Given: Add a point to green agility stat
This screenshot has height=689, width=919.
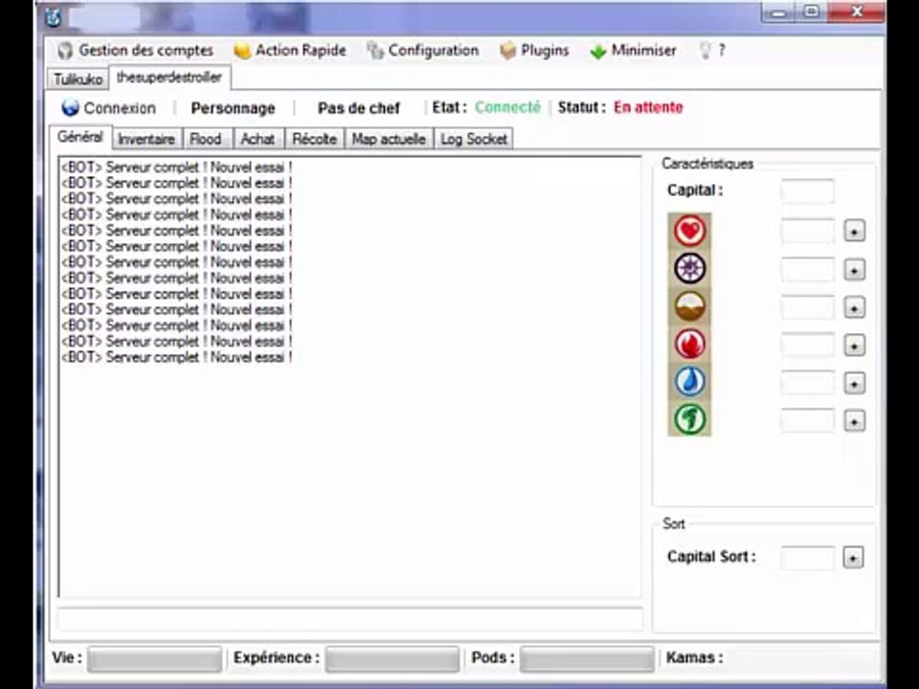Looking at the screenshot, I should click(854, 421).
